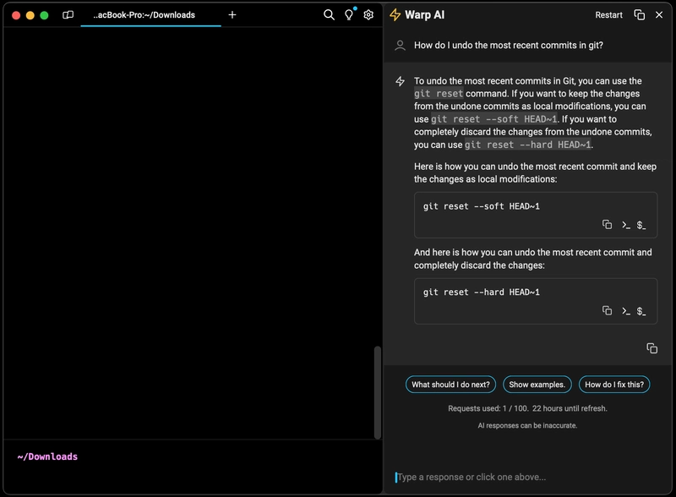
Task: Click the git reset --soft HEAD~1 code block text
Action: click(x=481, y=206)
